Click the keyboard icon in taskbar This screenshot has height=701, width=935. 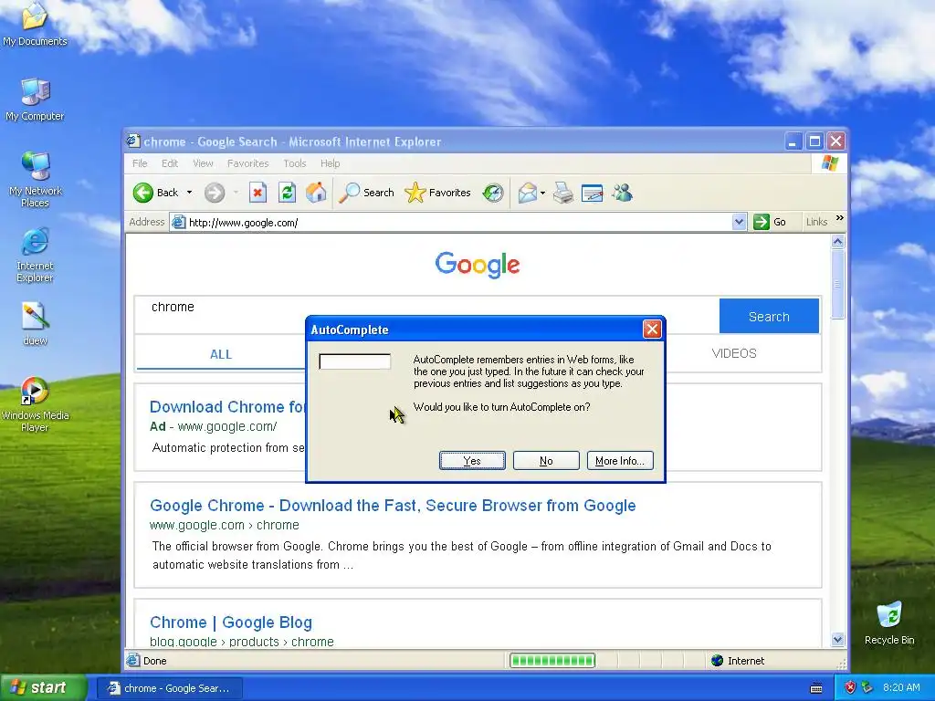[816, 688]
